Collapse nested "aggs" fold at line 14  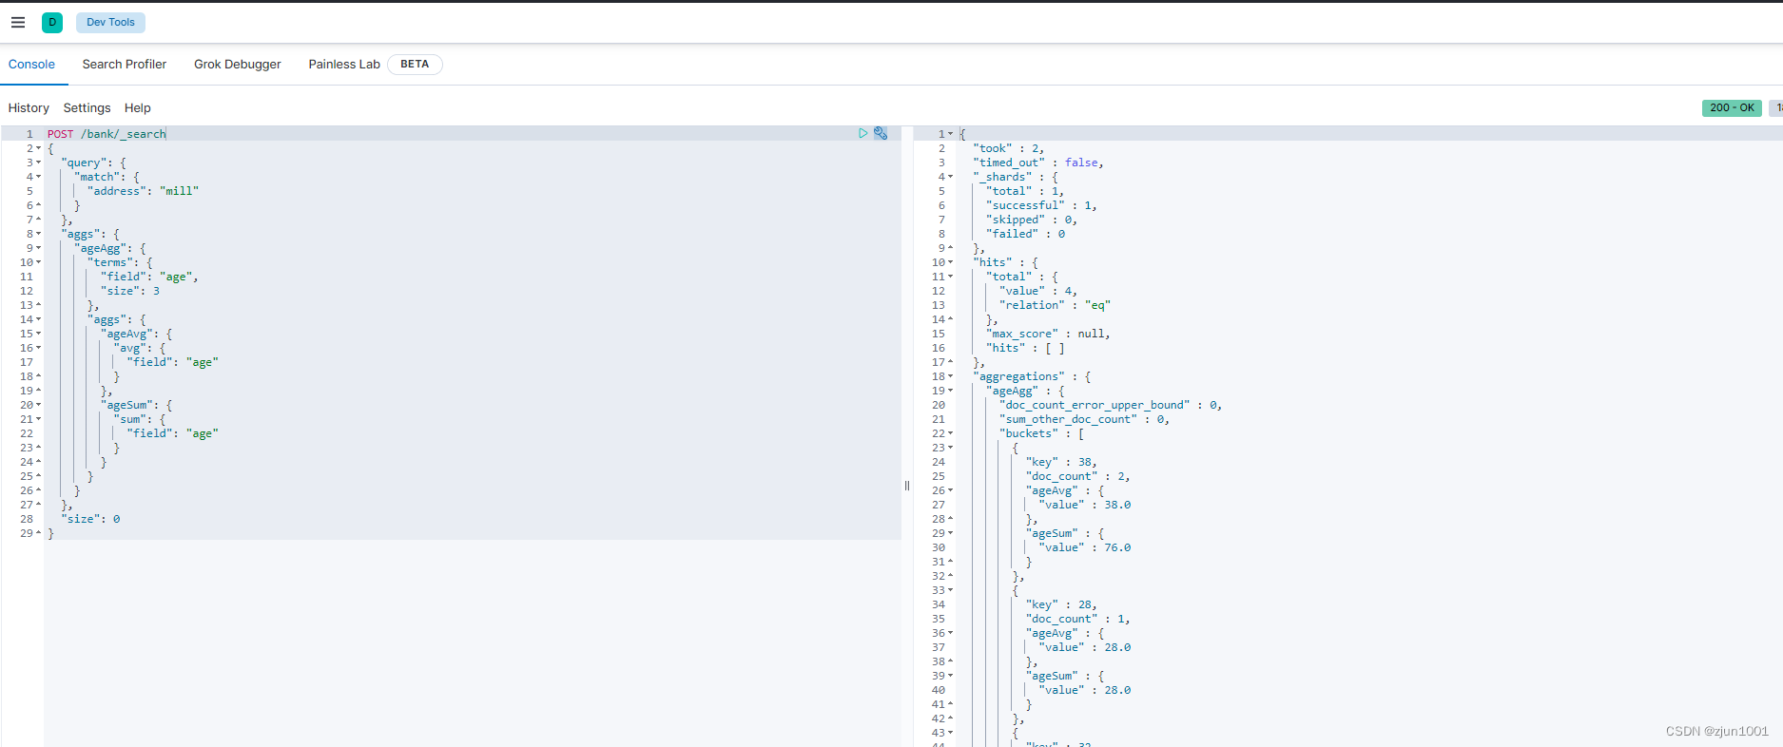click(38, 319)
